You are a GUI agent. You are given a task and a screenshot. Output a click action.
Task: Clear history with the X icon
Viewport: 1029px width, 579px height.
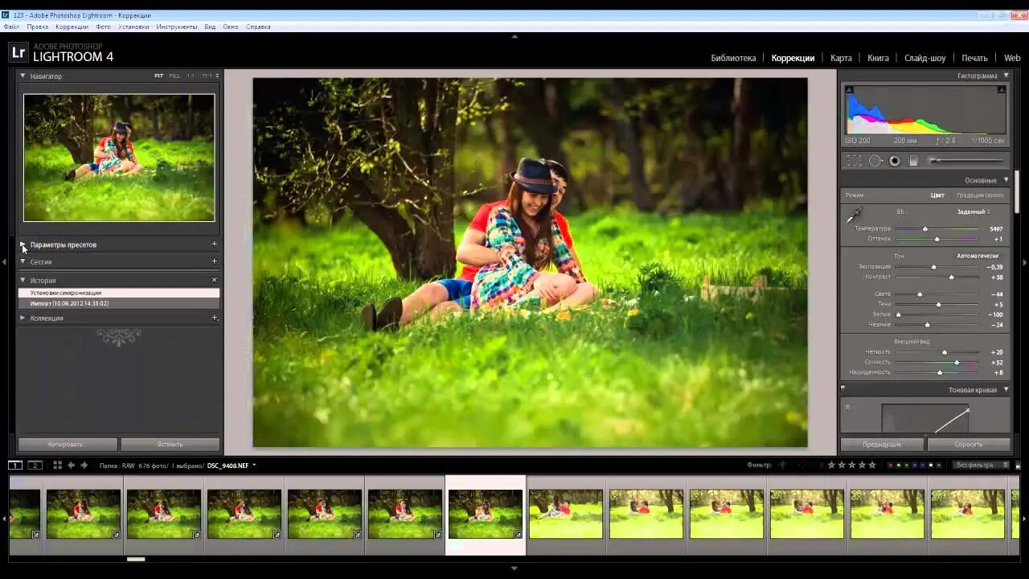214,280
